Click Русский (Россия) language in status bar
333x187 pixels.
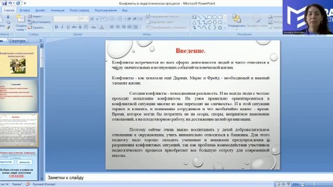click(44, 184)
